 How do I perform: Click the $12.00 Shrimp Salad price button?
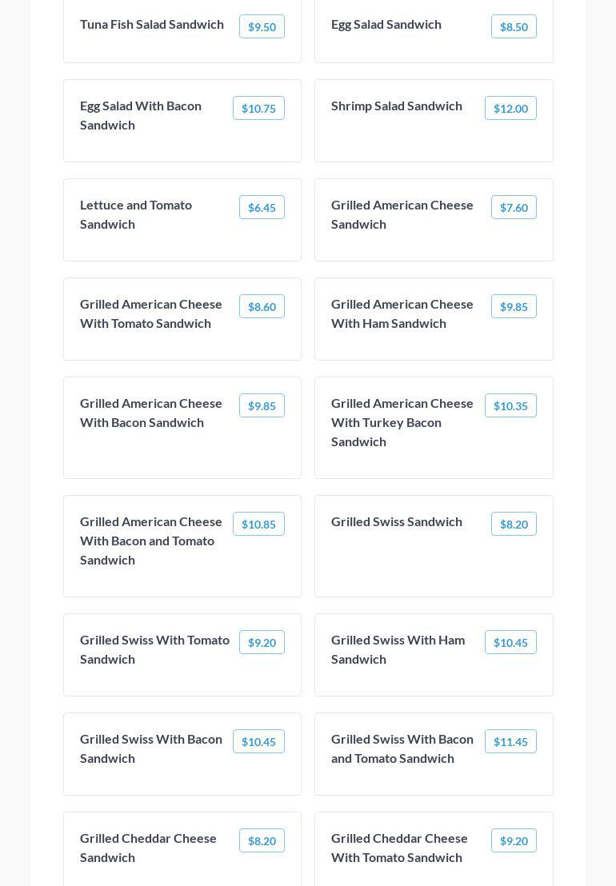click(x=510, y=108)
